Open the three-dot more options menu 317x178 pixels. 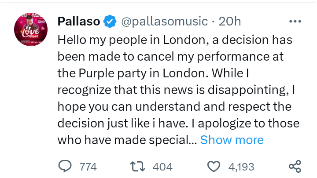point(294,21)
